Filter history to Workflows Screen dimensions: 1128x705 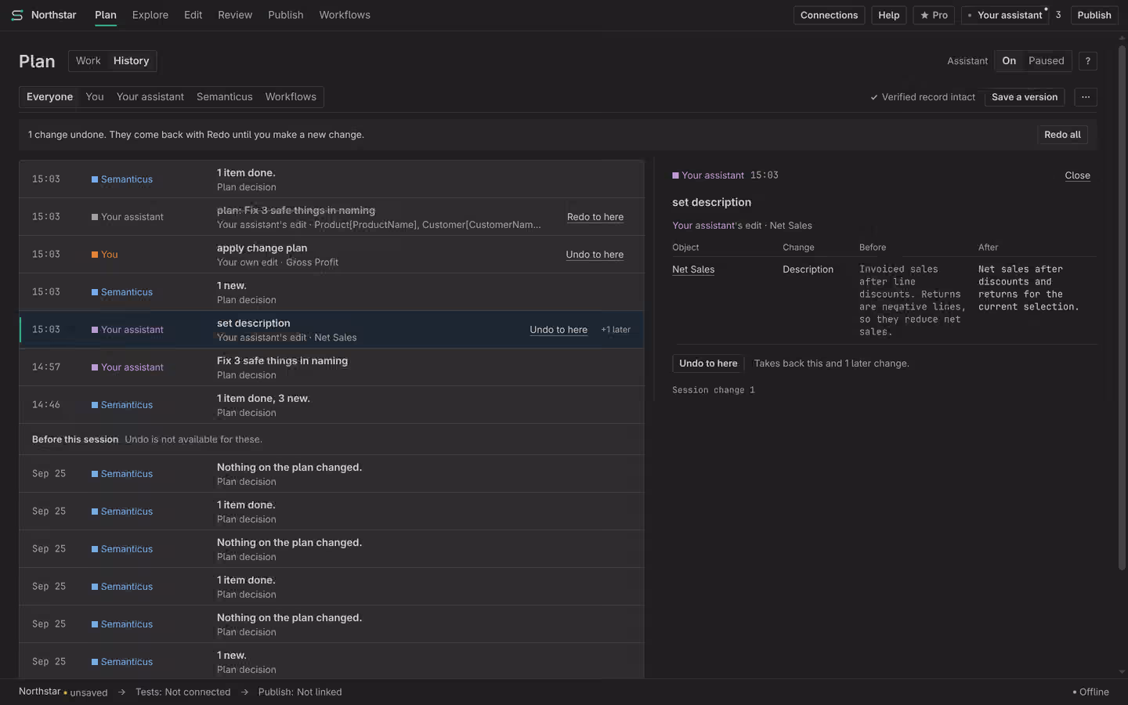click(x=291, y=97)
